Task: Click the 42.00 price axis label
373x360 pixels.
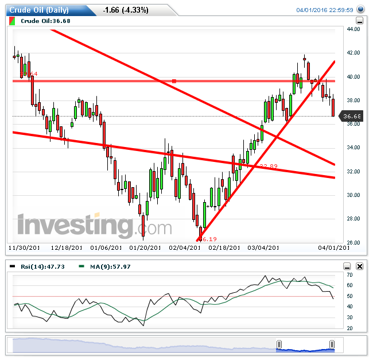Action: (353, 53)
